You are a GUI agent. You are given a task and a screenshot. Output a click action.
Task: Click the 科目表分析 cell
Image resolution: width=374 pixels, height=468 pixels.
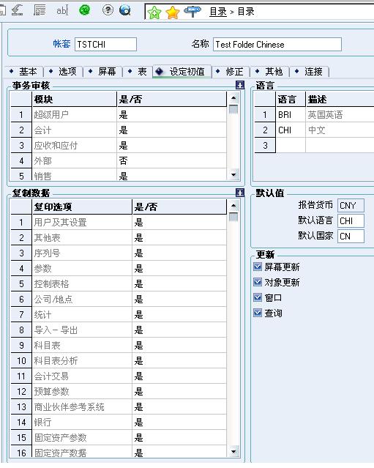(82, 361)
